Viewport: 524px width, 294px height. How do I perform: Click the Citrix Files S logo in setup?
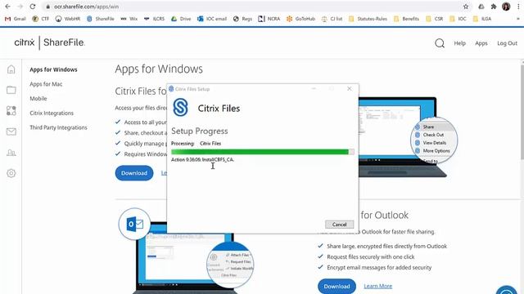(180, 107)
